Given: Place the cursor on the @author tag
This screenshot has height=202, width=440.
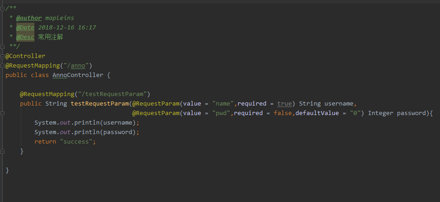Looking at the screenshot, I should (x=29, y=18).
